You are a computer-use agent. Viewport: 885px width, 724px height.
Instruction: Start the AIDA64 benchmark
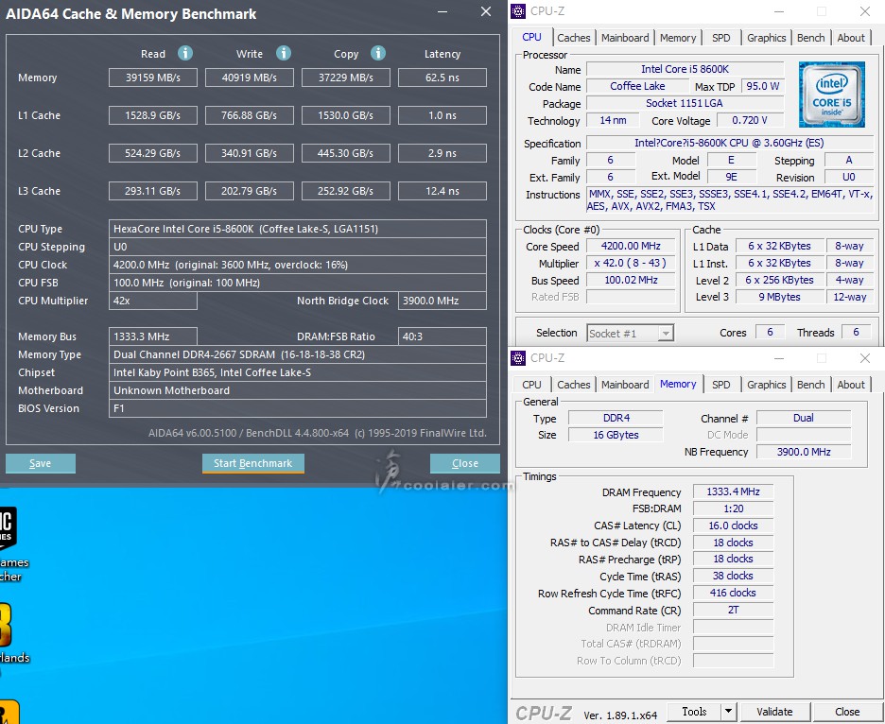pyautogui.click(x=252, y=463)
